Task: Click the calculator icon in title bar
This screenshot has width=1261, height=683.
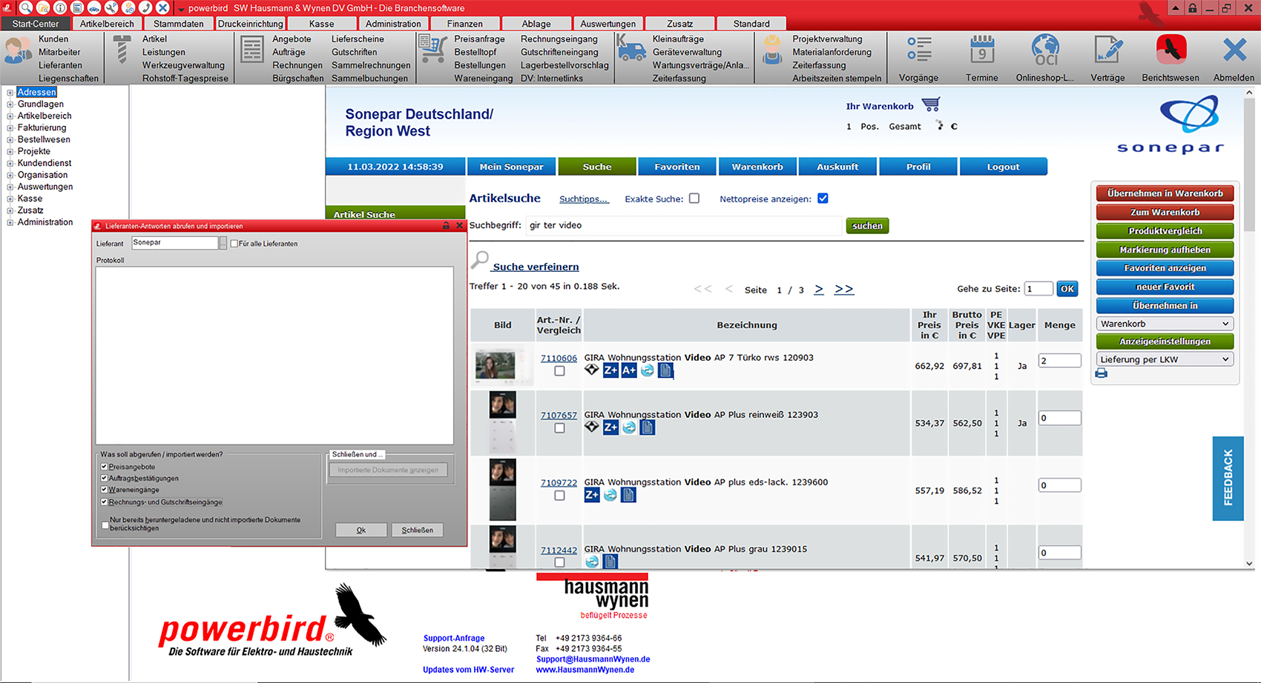Action: click(x=77, y=7)
